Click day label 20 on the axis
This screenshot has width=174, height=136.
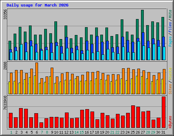tap(107, 132)
